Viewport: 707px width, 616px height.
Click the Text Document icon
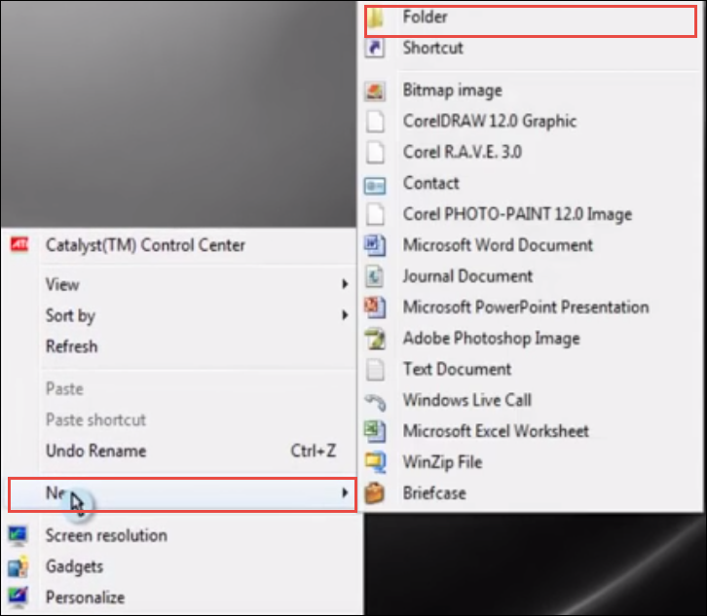pos(375,370)
